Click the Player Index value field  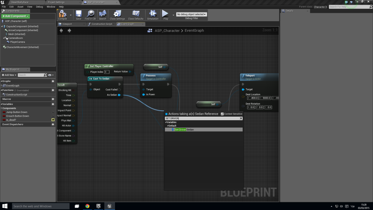coord(107,72)
